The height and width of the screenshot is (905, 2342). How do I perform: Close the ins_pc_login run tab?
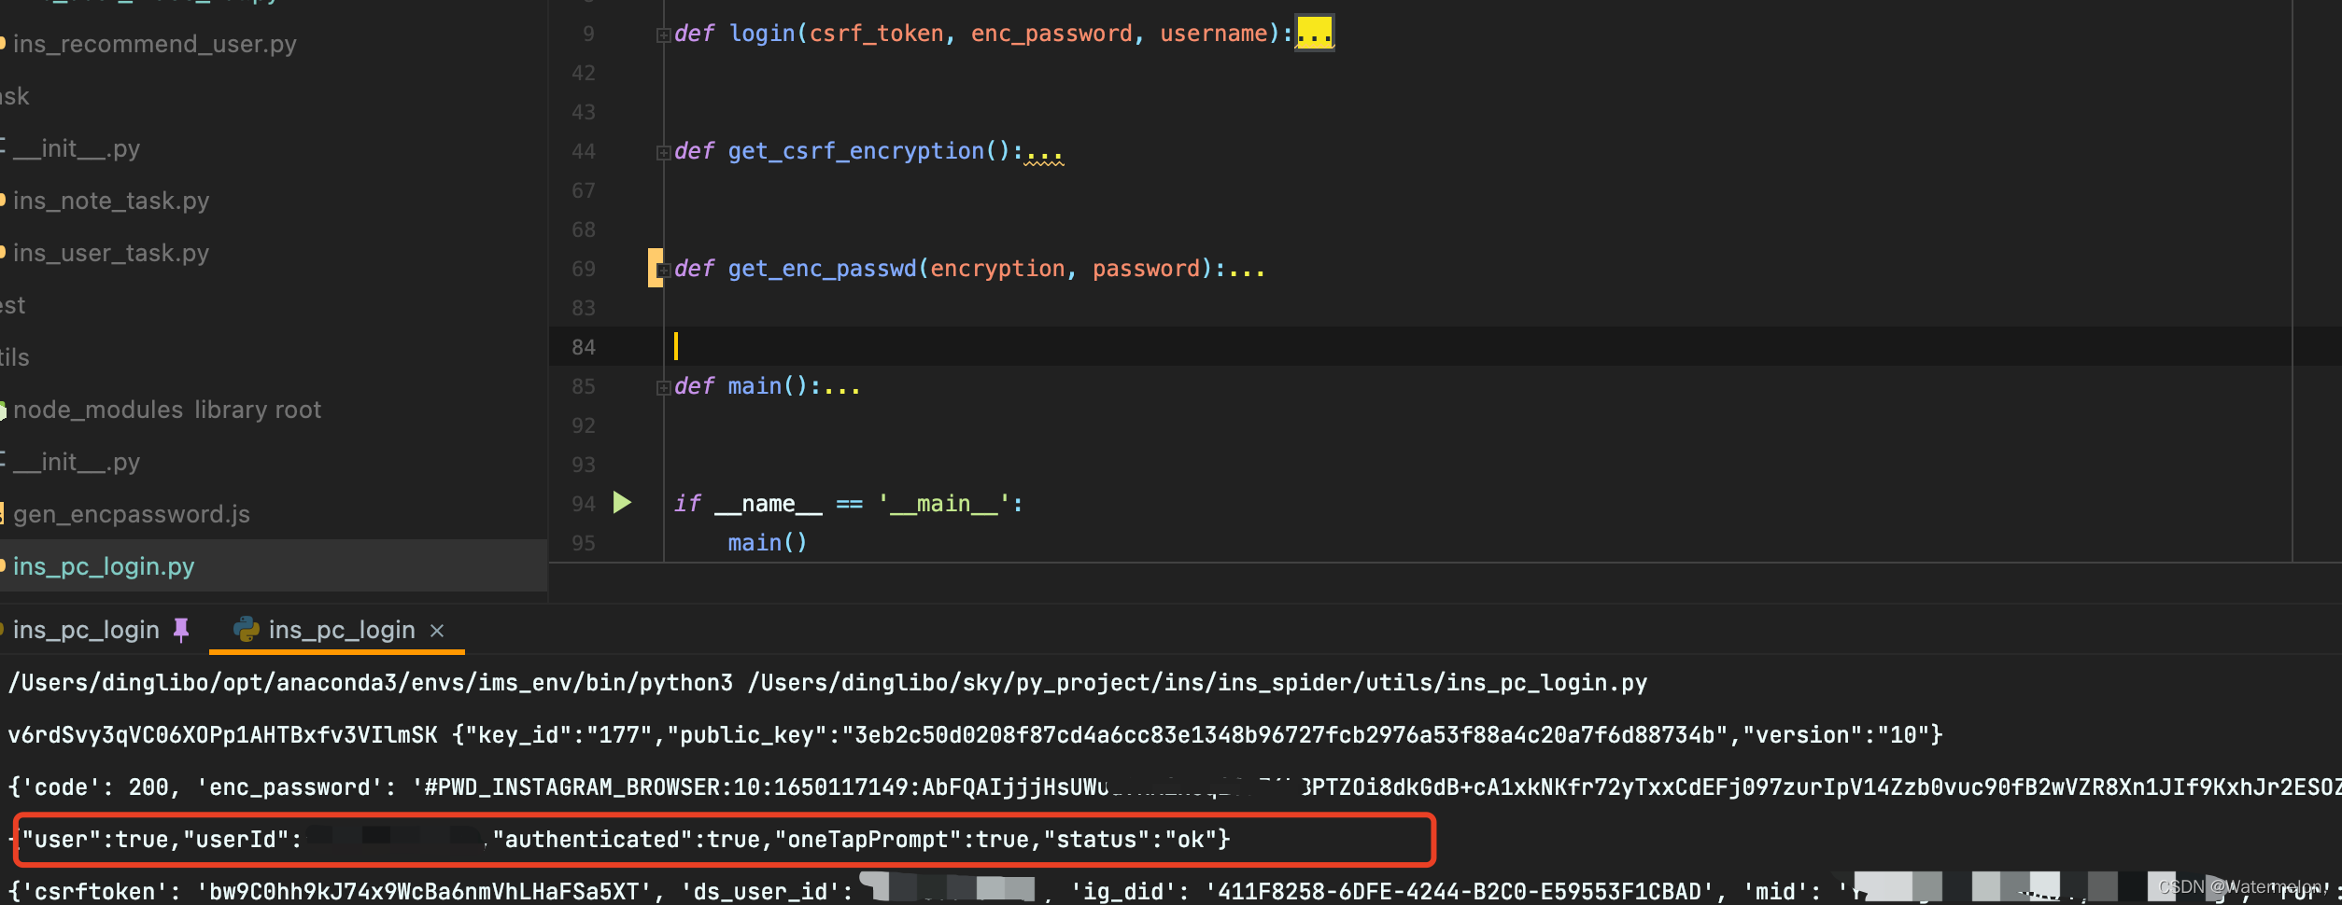437,631
